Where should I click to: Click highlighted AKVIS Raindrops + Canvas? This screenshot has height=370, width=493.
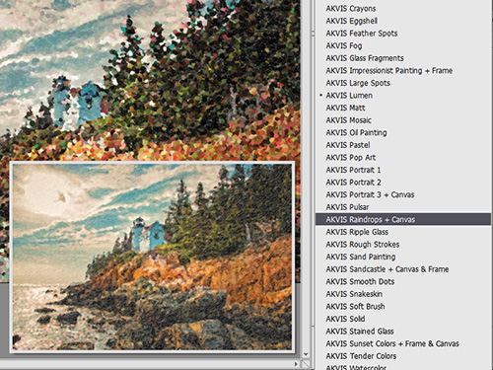[403, 219]
